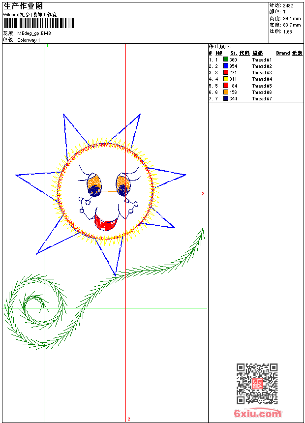The width and height of the screenshot is (305, 423).
Task: Click the barcode under the Wilcom title
Action: click(38, 23)
